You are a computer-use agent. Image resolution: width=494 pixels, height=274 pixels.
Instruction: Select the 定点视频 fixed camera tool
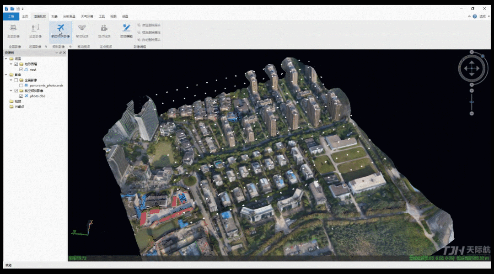[x=104, y=30]
